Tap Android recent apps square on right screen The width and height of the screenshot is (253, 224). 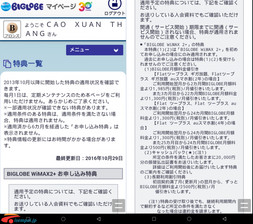pyautogui.click(x=154, y=219)
